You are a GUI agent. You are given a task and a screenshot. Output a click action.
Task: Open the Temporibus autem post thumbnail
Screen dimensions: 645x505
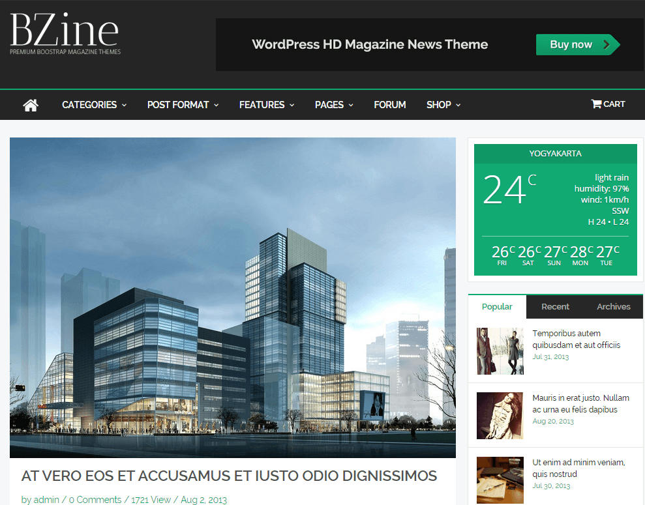click(500, 351)
